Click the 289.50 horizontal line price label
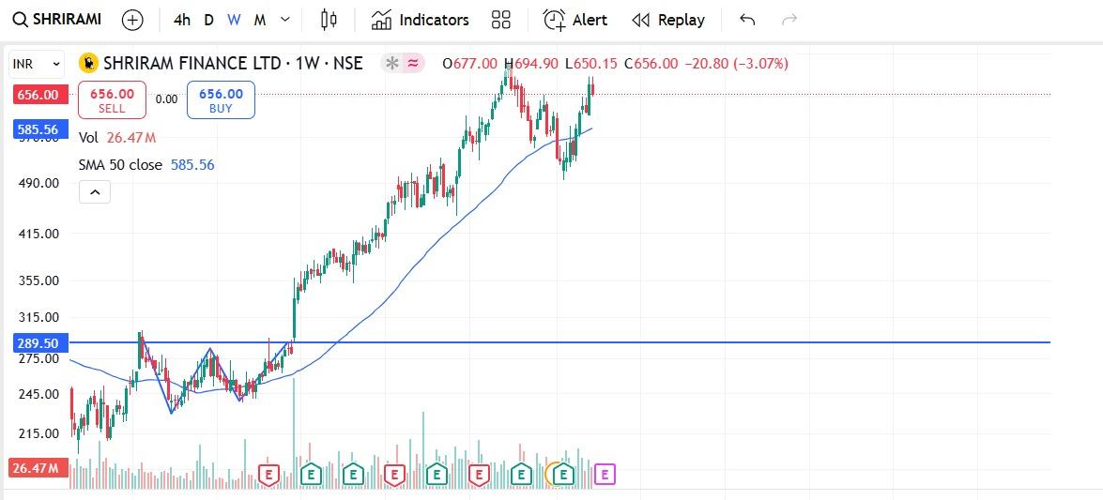The width and height of the screenshot is (1103, 500). pos(38,343)
